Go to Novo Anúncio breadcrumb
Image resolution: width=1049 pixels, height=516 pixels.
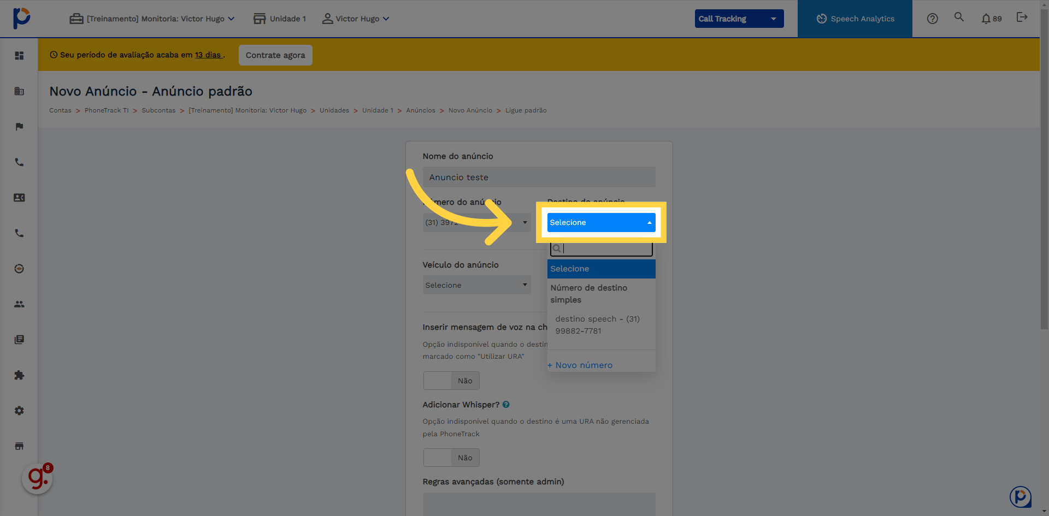470,110
